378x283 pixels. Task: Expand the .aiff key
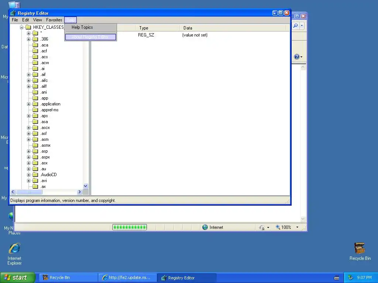point(28,86)
